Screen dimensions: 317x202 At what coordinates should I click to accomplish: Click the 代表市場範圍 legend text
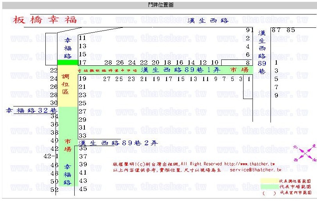[x=295, y=186]
